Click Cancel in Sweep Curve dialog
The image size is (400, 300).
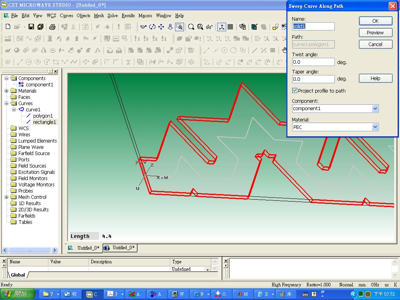[375, 45]
